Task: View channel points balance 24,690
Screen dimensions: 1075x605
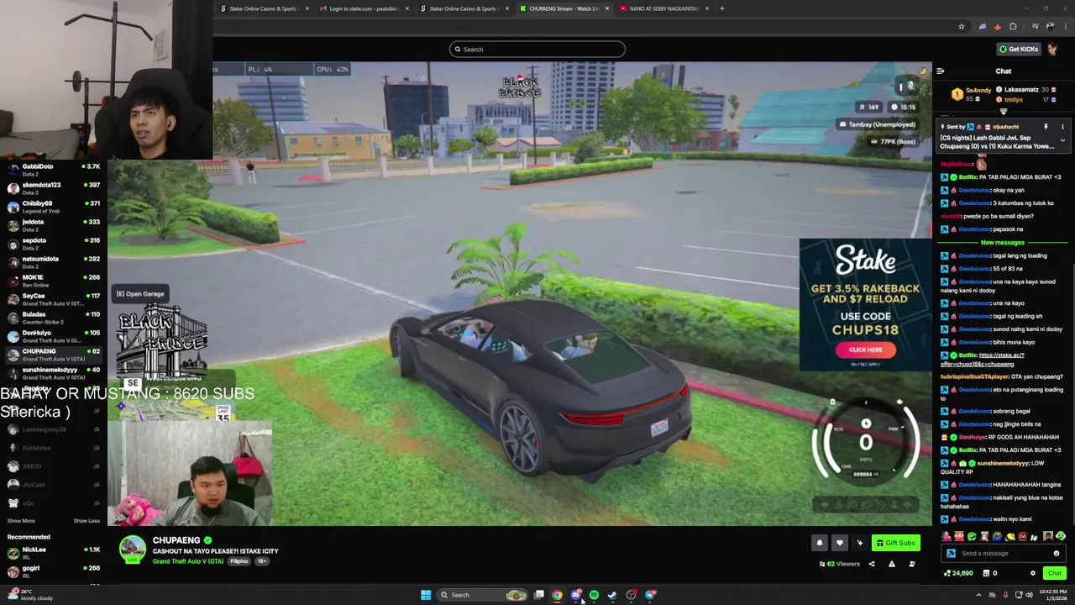Action: [958, 573]
